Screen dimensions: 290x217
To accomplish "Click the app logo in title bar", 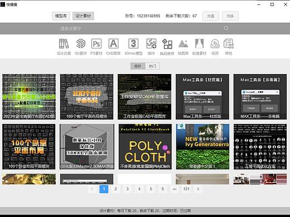I will (x=3, y=4).
